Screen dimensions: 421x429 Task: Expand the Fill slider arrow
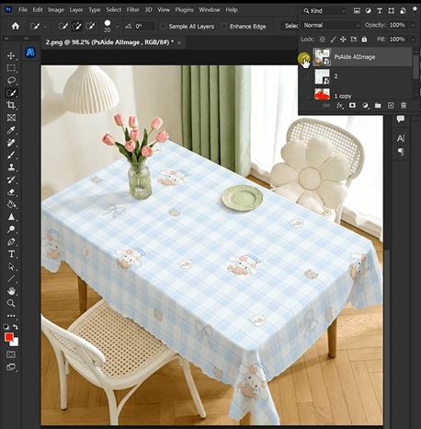point(413,40)
